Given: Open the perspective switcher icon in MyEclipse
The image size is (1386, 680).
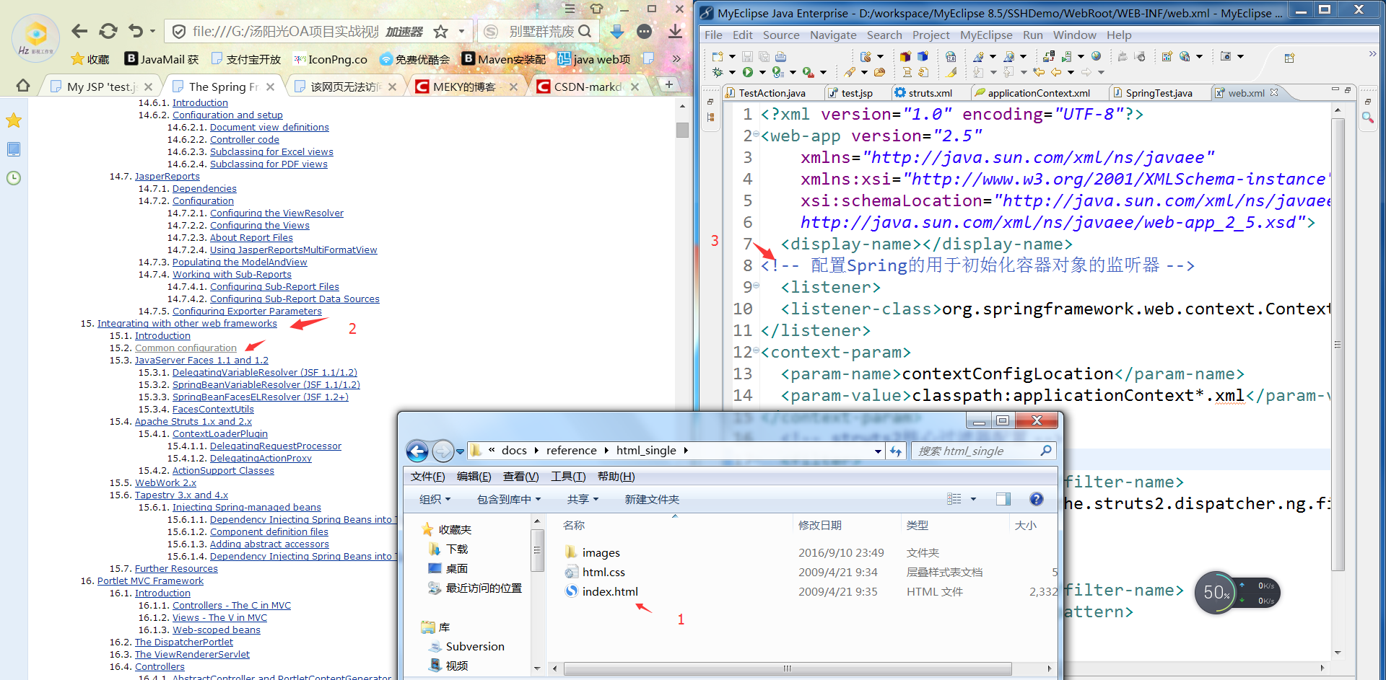Looking at the screenshot, I should 1289,58.
